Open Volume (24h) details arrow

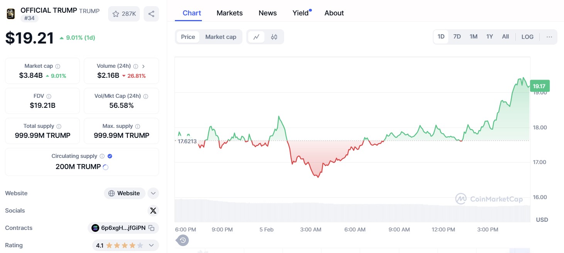[x=144, y=66]
